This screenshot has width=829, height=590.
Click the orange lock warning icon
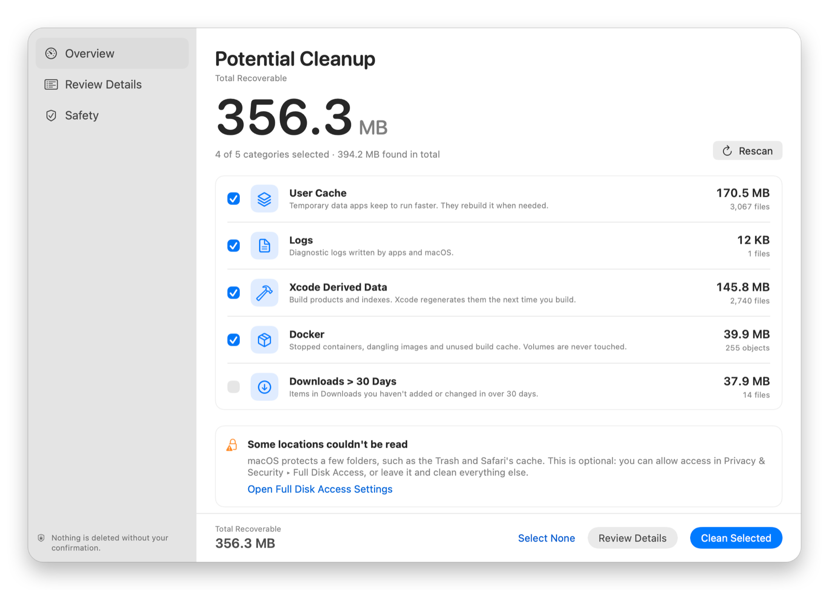pos(232,445)
